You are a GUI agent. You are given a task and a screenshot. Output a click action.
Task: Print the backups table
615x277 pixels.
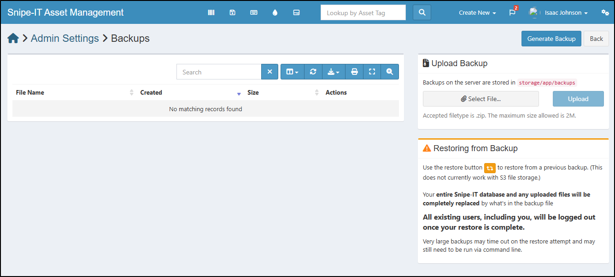click(354, 72)
